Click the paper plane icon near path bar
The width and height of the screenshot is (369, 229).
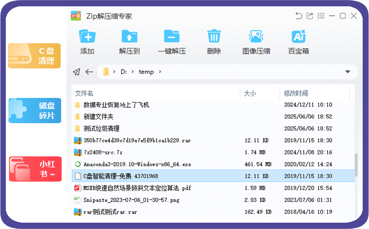[76, 72]
